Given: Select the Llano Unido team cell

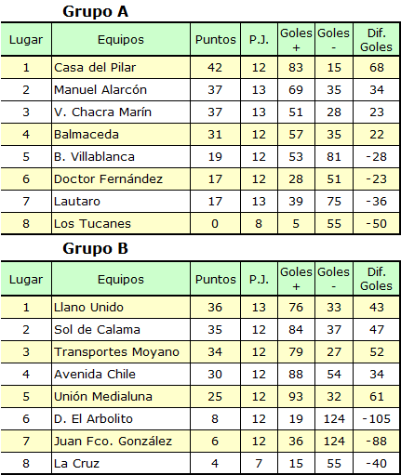Looking at the screenshot, I should (121, 307).
